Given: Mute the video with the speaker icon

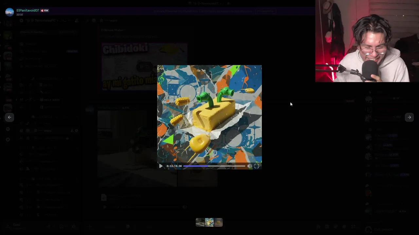Looking at the screenshot, I should (x=250, y=166).
